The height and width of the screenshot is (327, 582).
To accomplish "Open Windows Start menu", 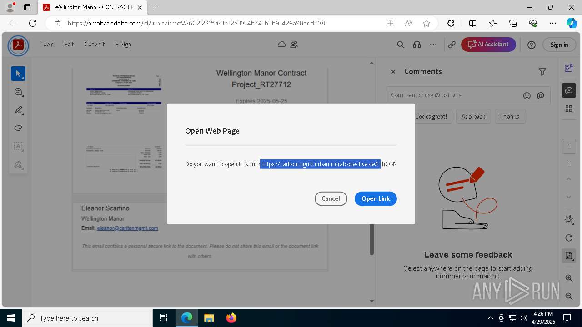I will click(11, 318).
